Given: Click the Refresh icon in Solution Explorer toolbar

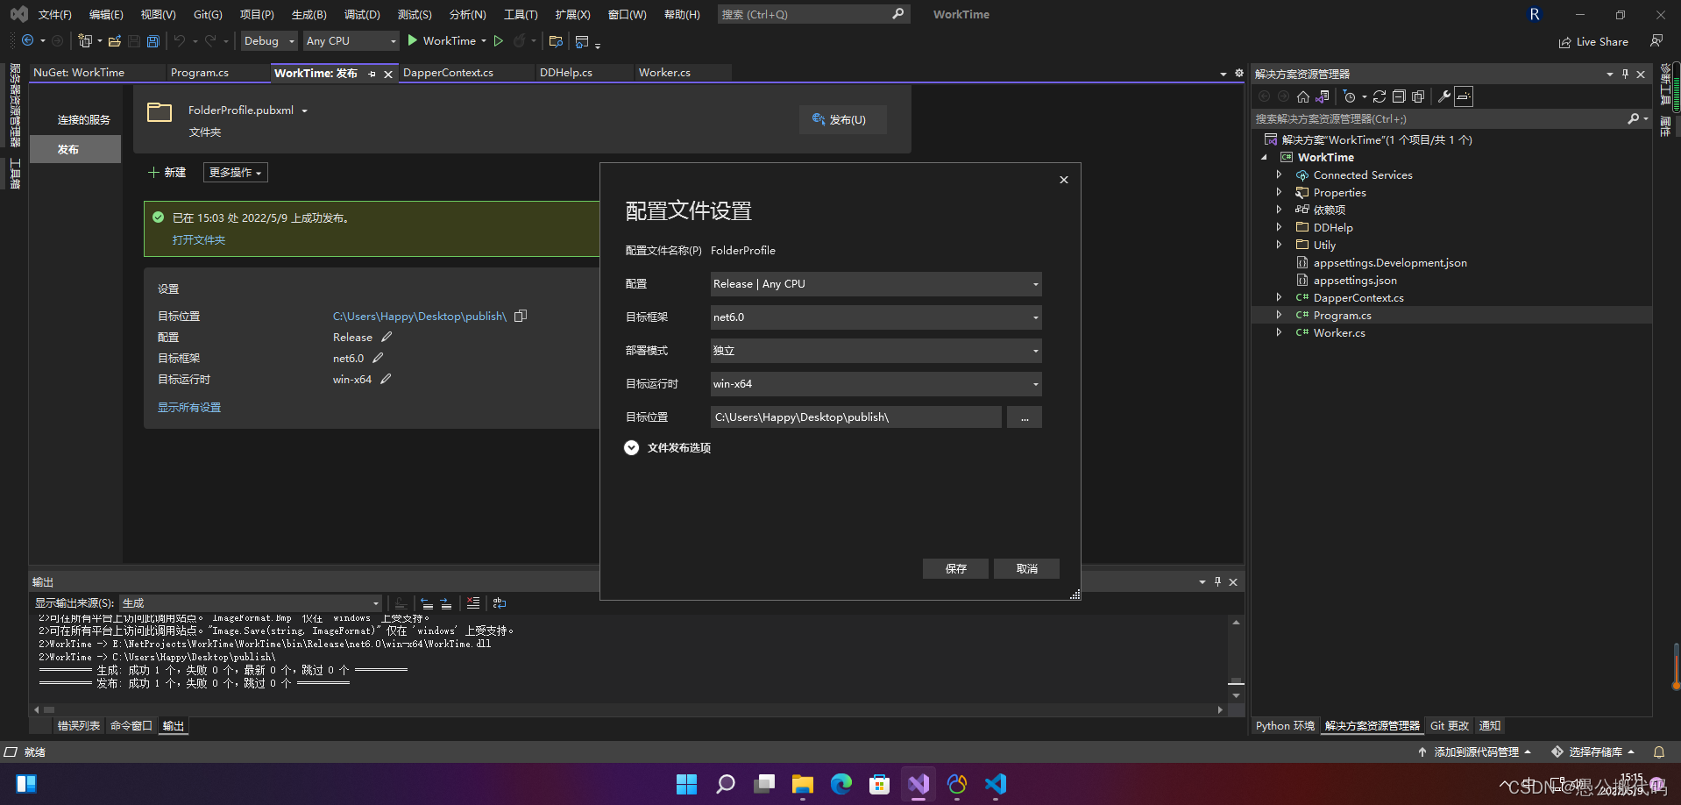Looking at the screenshot, I should 1380,96.
